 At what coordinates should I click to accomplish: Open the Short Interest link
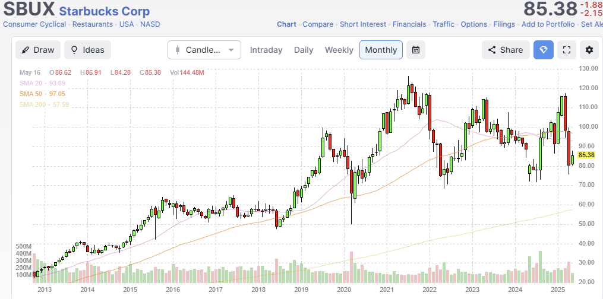coord(363,24)
